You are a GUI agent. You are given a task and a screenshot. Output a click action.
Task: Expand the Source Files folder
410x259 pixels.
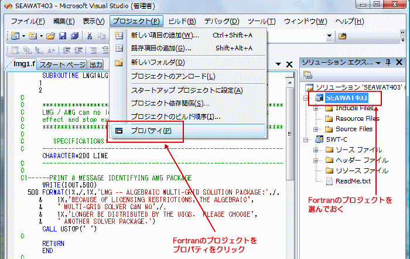pos(316,129)
